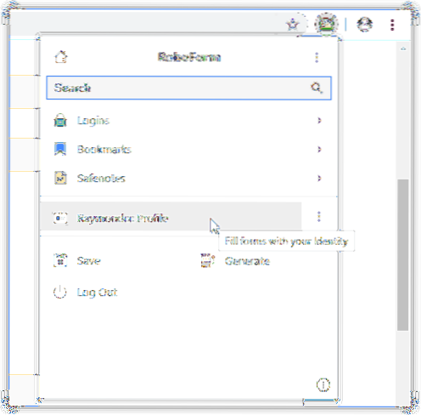The image size is (421, 415).
Task: Click the Bookmarks ribbon icon
Action: 60,149
